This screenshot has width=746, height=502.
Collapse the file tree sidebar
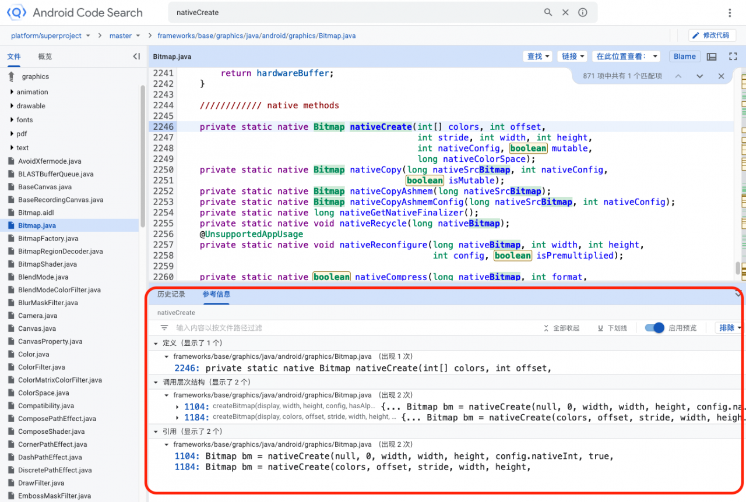coord(136,56)
